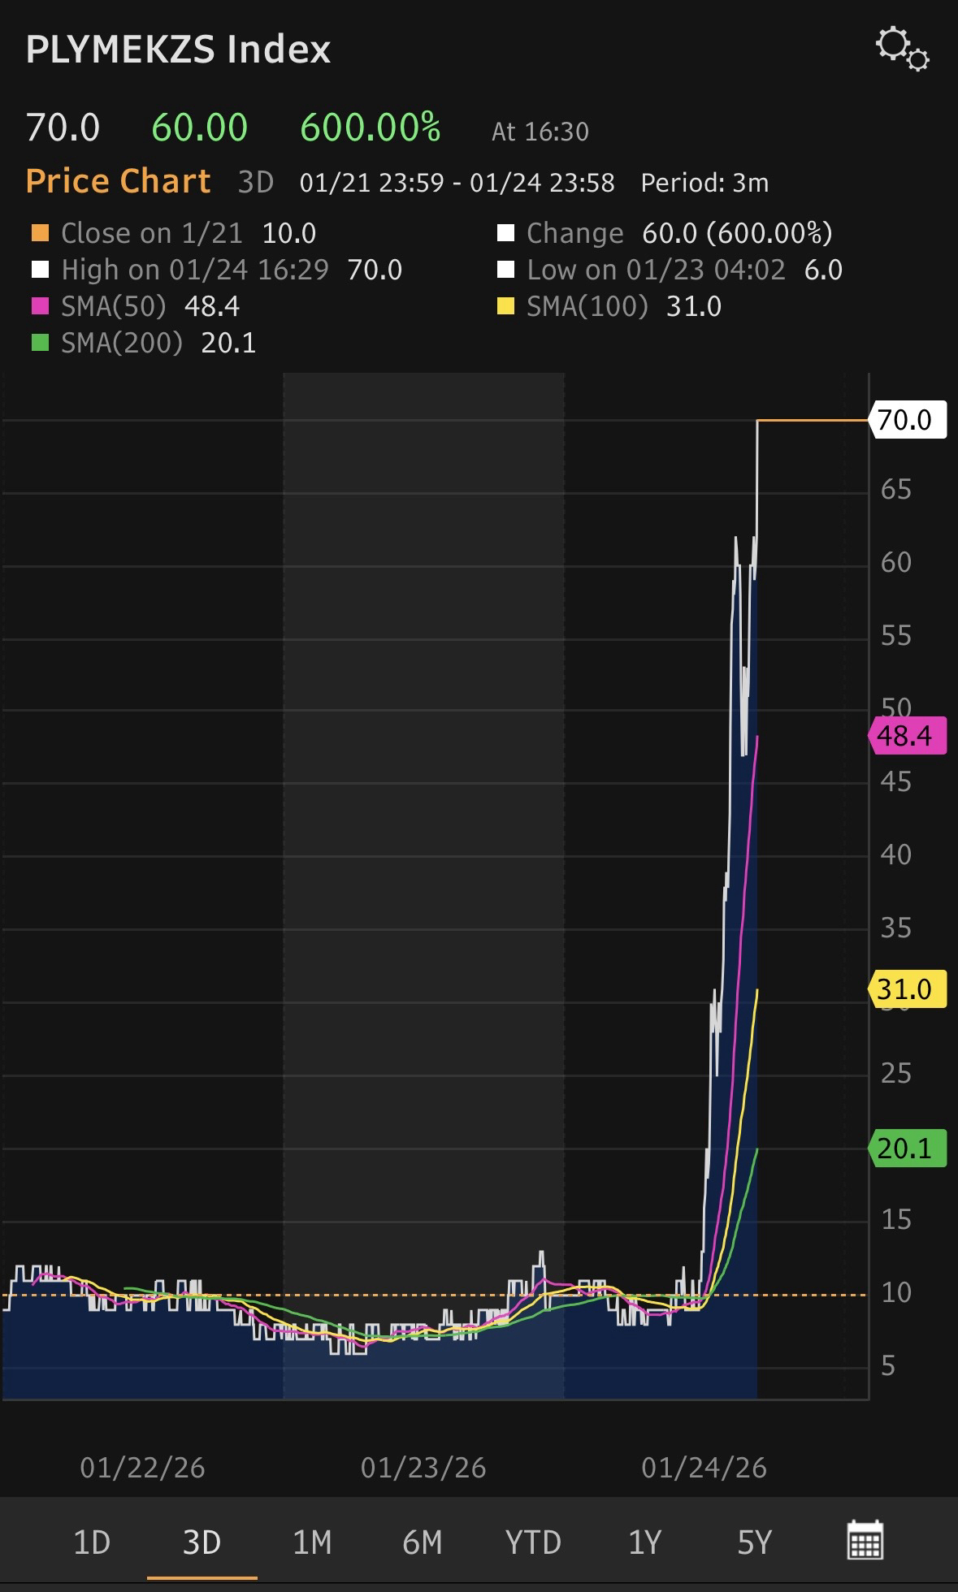
Task: Click the magenta SMA(50) legend swatch
Action: click(40, 307)
